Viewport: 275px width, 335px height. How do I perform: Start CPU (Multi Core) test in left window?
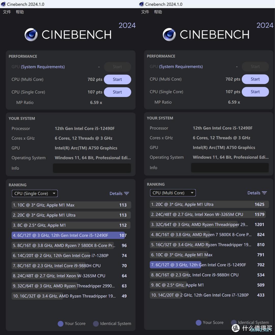pos(117,79)
